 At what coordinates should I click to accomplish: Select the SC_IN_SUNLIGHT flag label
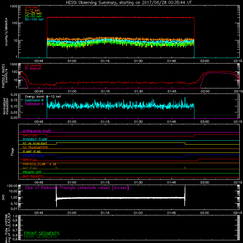pos(35,143)
